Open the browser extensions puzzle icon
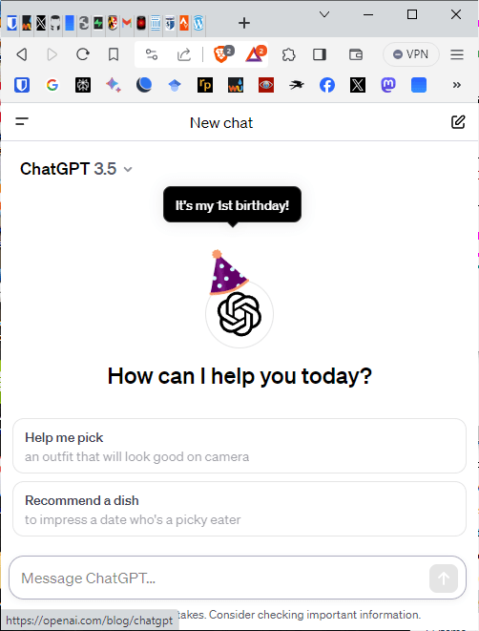This screenshot has width=479, height=631. (288, 54)
